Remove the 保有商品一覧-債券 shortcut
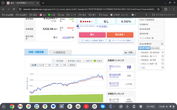The width and height of the screenshot is (177, 110). 162,60
